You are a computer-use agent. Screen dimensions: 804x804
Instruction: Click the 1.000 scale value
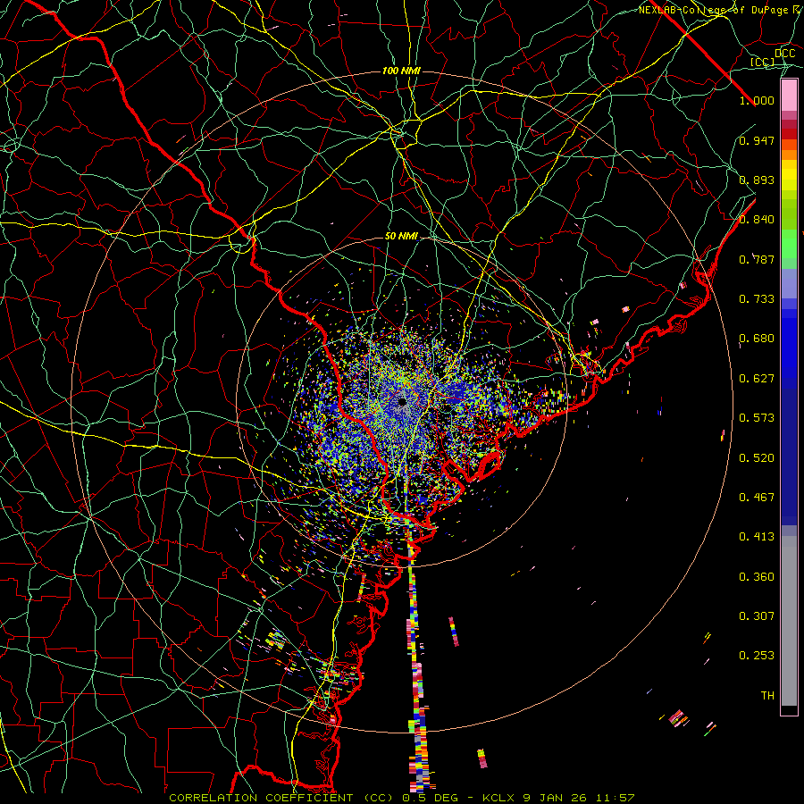[x=757, y=100]
